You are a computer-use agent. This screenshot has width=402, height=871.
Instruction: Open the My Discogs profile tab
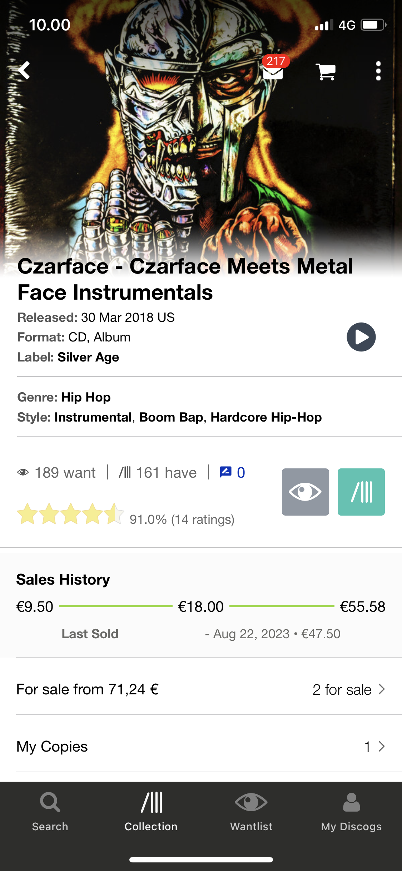(351, 810)
